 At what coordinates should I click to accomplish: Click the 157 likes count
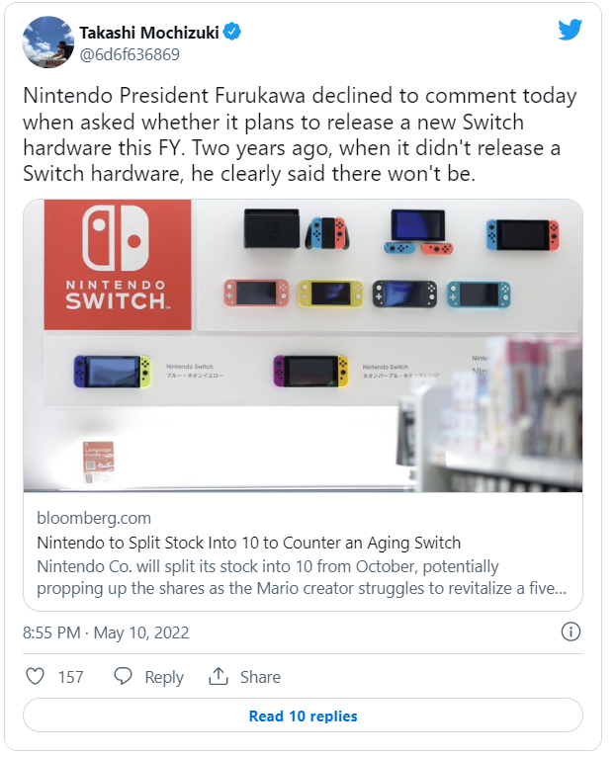(x=70, y=677)
